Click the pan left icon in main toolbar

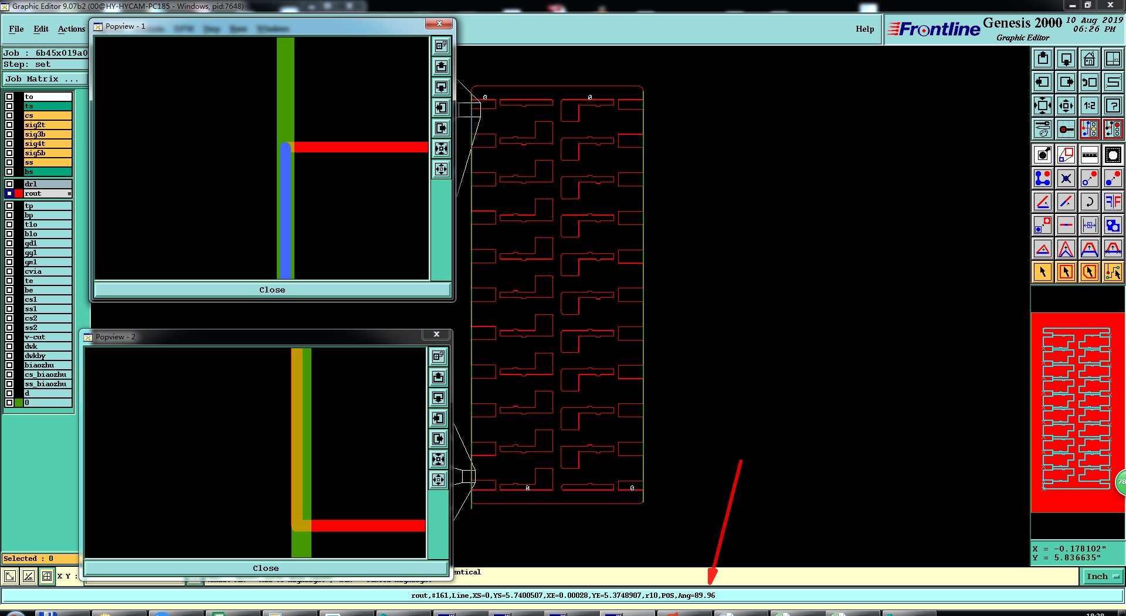pyautogui.click(x=1043, y=82)
